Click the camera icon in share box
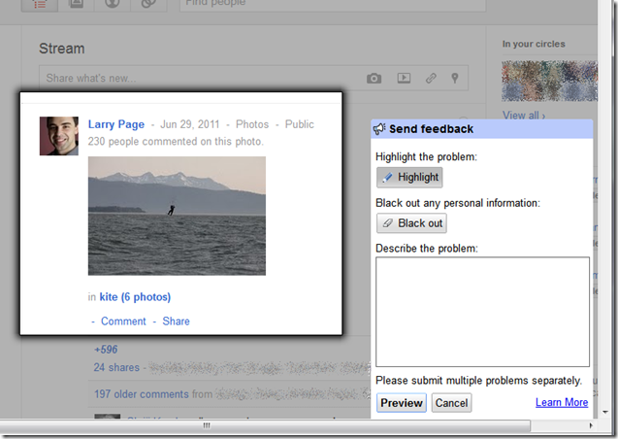The width and height of the screenshot is (618, 439). tap(374, 79)
